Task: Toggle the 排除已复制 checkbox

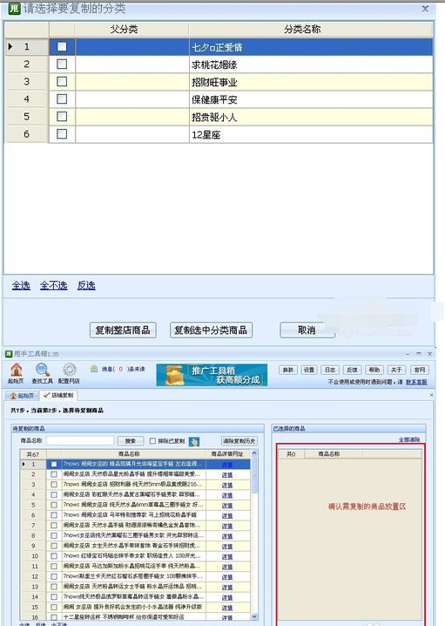Action: 152,441
